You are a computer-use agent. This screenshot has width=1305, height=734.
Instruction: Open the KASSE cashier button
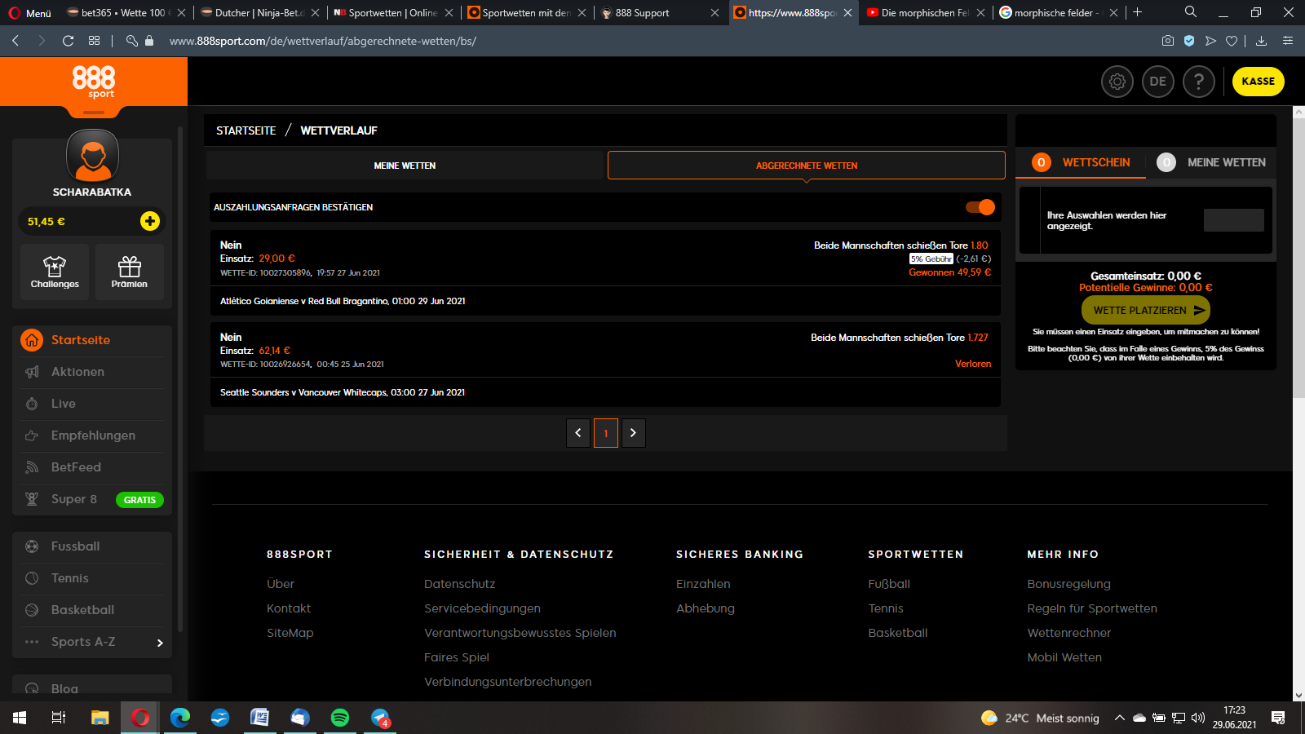click(1259, 82)
